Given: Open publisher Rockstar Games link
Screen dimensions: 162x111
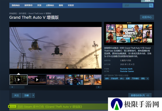Looking at the screenshot, I should (x=127, y=71).
